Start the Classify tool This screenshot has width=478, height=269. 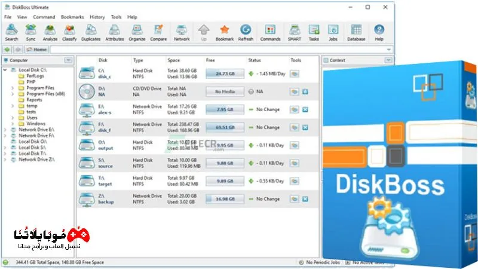69,33
